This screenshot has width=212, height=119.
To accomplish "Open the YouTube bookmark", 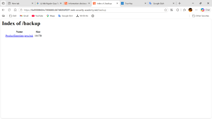I will (x=37, y=16).
